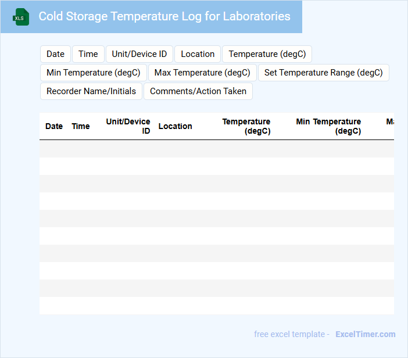
Task: Click the page title Cold Storage Temperature Log
Action: click(164, 16)
